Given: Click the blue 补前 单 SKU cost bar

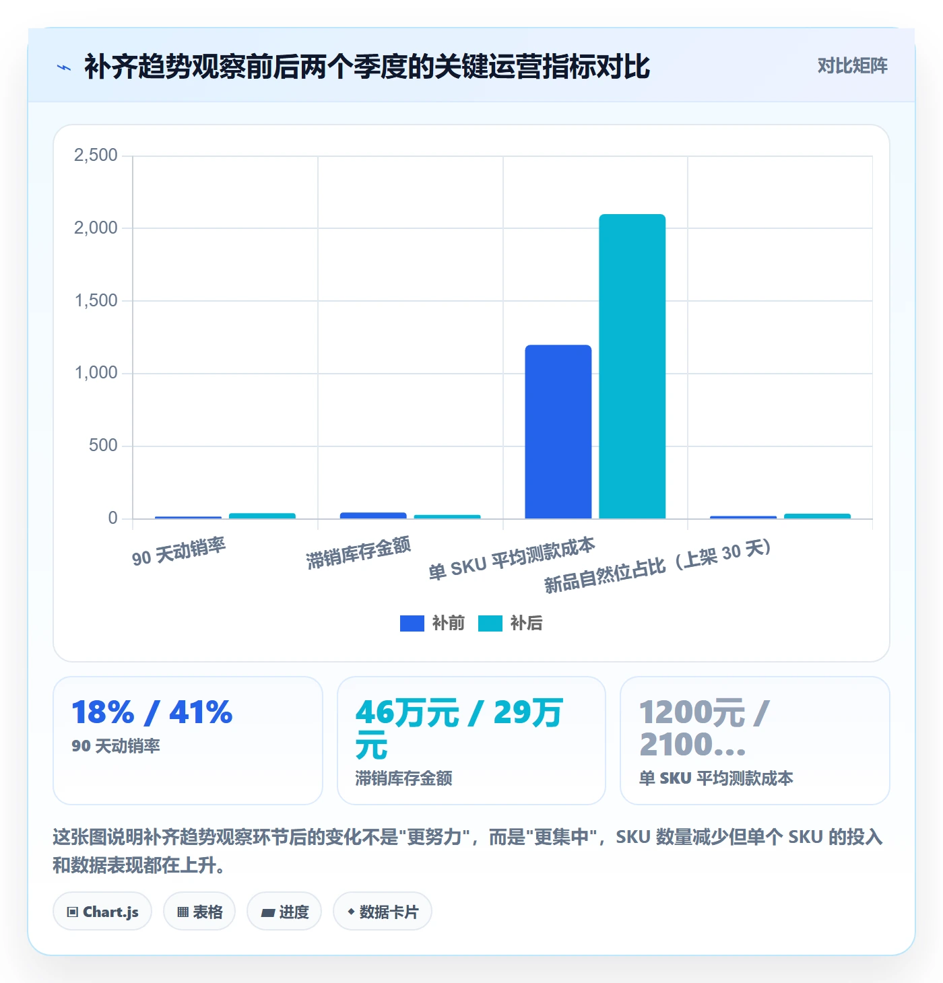Looking at the screenshot, I should [558, 432].
